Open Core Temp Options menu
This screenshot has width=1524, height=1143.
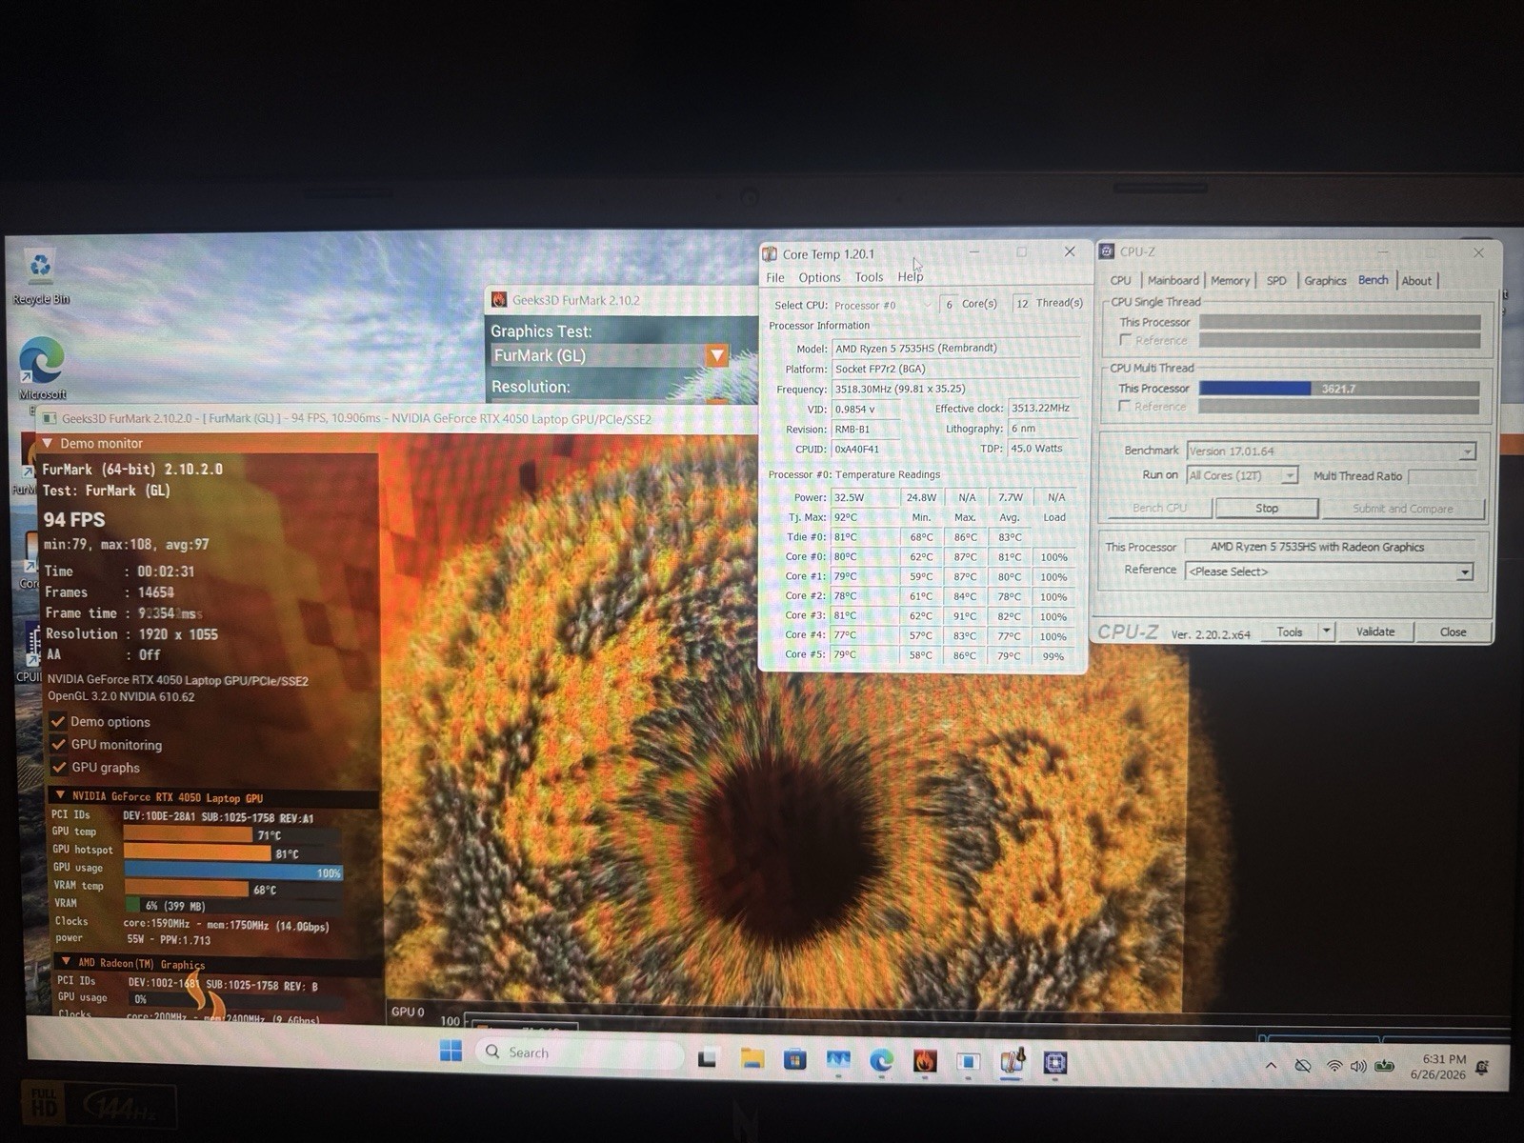(x=819, y=277)
